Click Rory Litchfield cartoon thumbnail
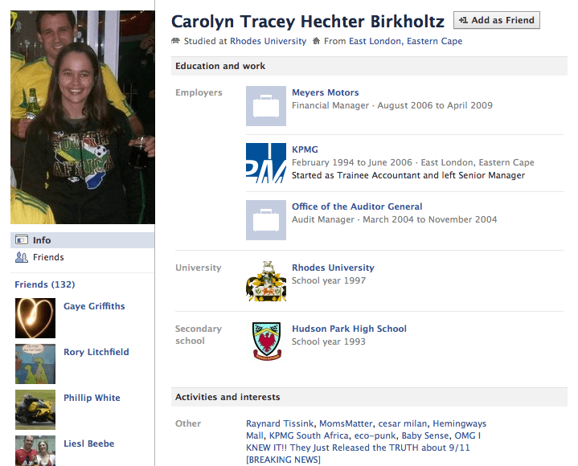 (35, 364)
